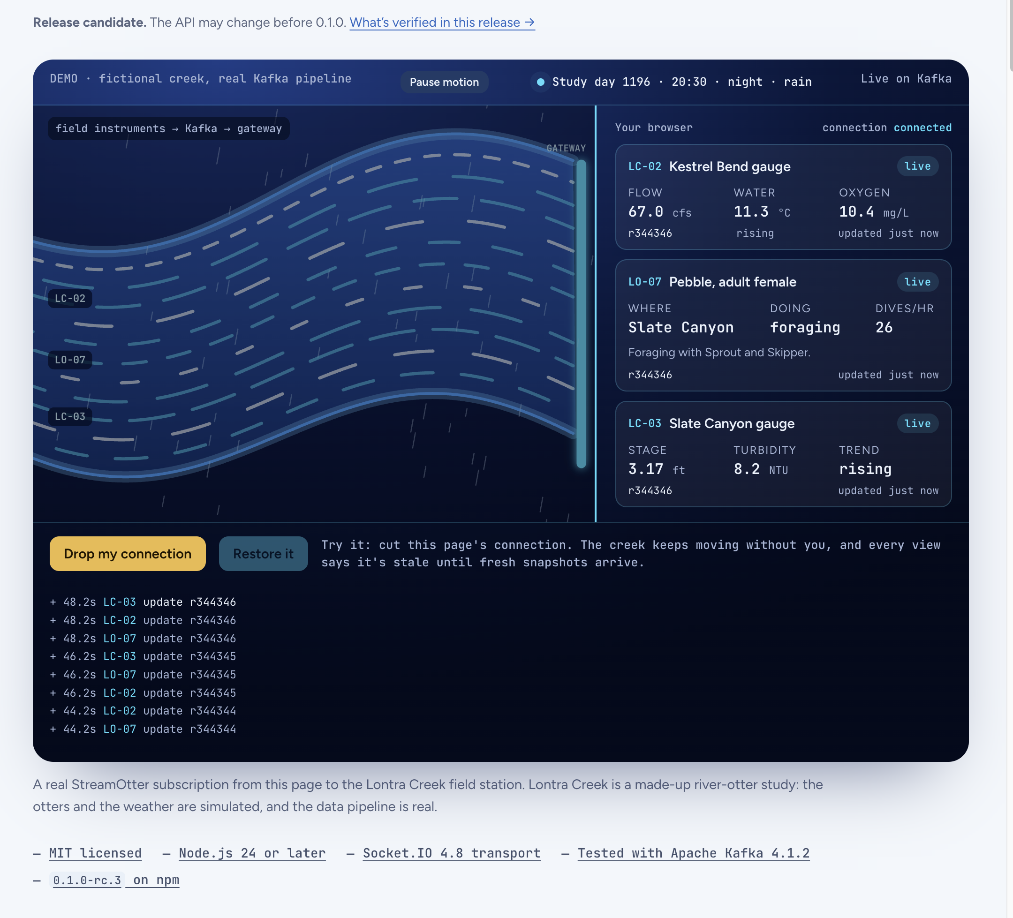Click "Foraging with Sprout and Skipper." note
Screen dimensions: 1013x918
[719, 352]
